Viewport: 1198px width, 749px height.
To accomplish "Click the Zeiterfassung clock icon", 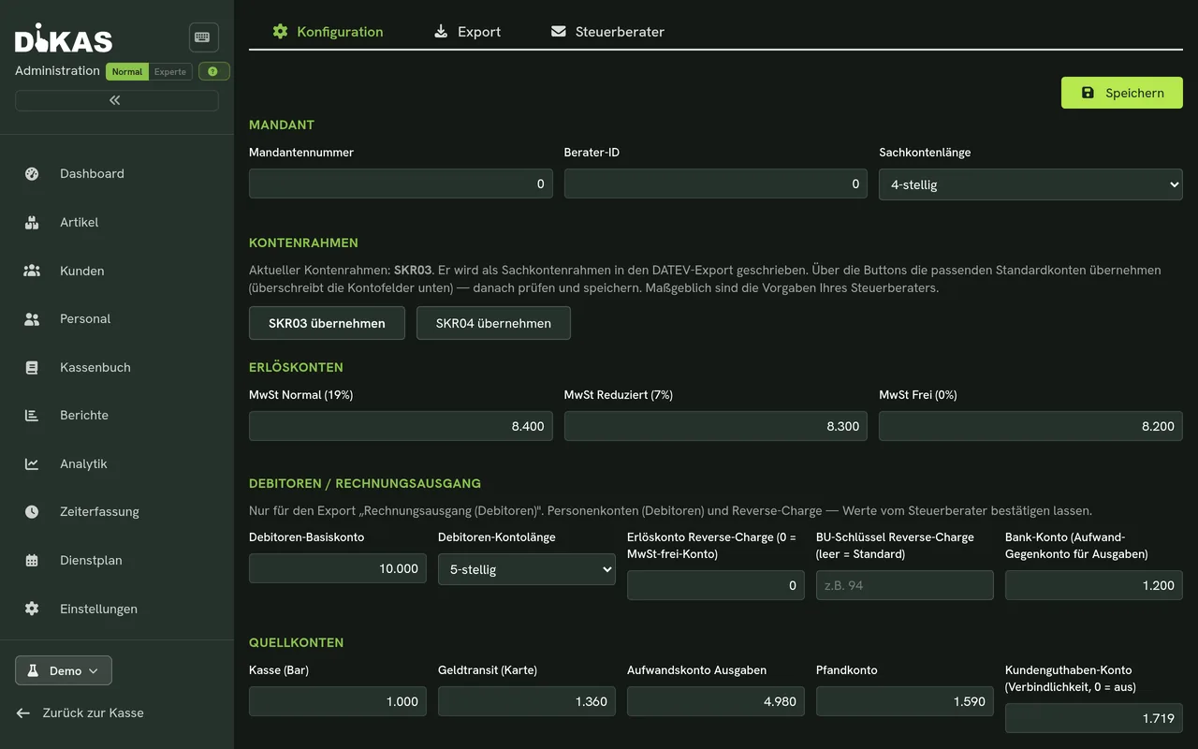I will (x=32, y=511).
